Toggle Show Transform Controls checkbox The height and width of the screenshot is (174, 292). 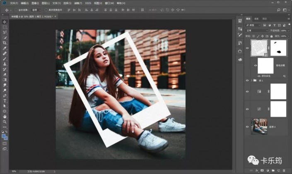pyautogui.click(x=46, y=10)
